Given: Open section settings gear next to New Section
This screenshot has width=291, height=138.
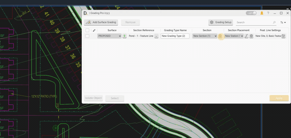Looking at the screenshot, I should pyautogui.click(x=220, y=36).
